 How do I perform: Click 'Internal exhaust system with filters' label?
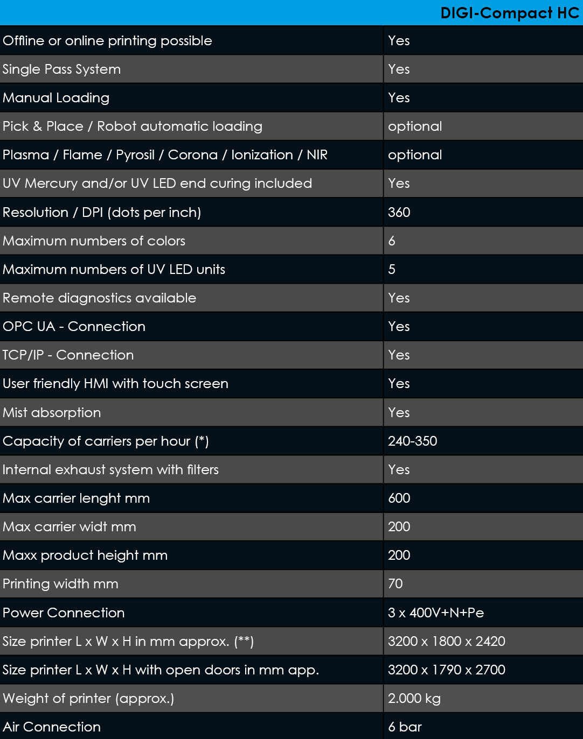pos(110,469)
